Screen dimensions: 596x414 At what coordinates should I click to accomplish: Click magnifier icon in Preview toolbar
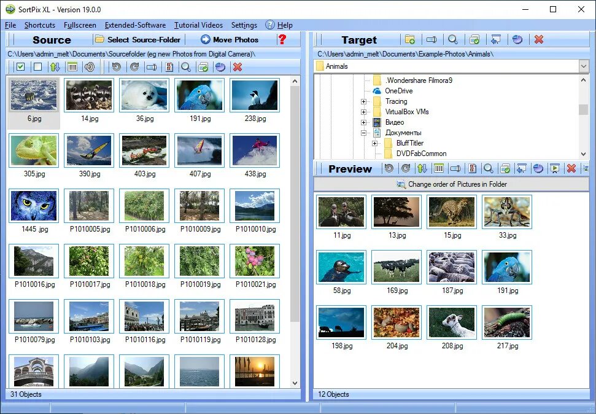489,168
